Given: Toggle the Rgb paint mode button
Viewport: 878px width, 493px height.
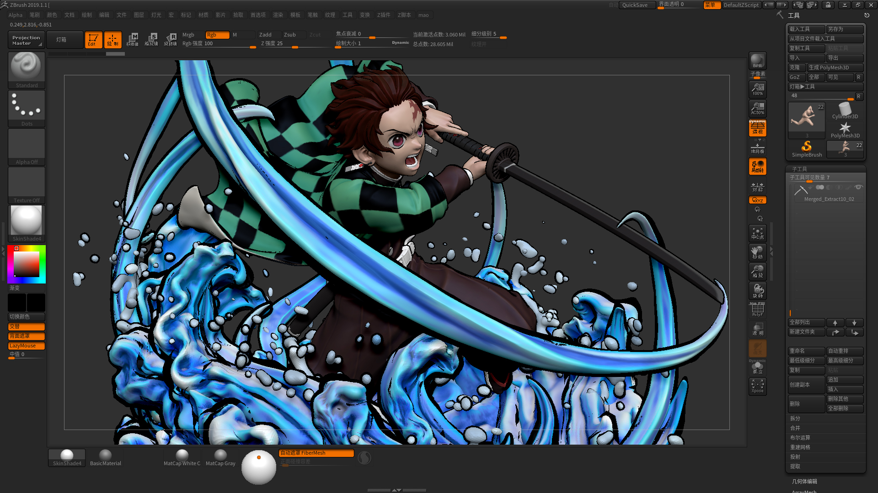Looking at the screenshot, I should coord(217,35).
